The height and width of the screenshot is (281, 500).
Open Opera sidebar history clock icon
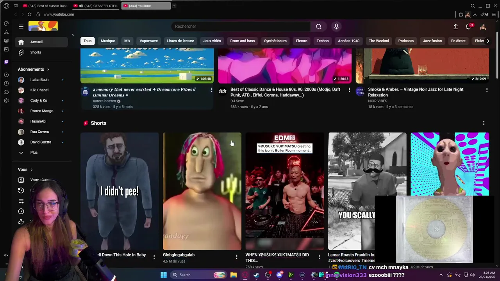pyautogui.click(x=6, y=84)
